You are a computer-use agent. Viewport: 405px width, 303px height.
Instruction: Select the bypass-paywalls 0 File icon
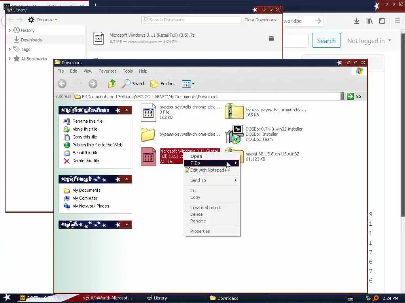[148, 112]
